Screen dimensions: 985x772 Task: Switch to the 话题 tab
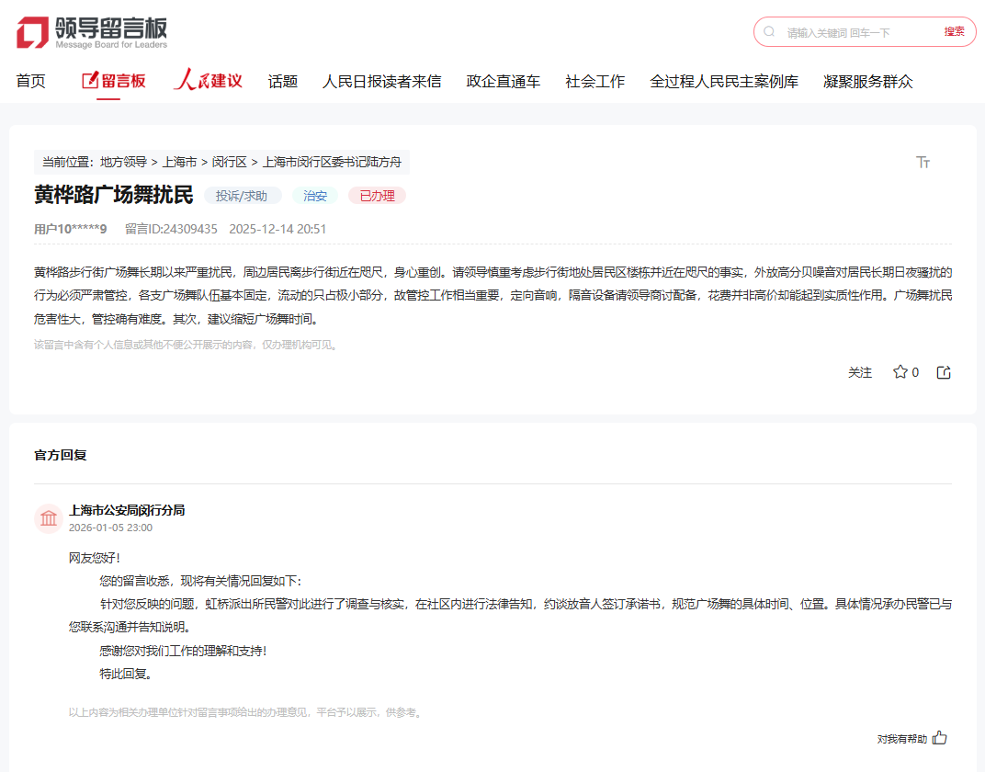[x=281, y=81]
